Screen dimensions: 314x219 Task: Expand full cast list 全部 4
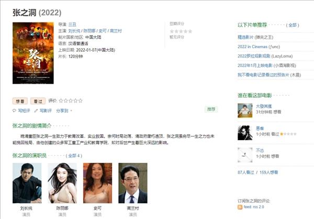click(74, 156)
